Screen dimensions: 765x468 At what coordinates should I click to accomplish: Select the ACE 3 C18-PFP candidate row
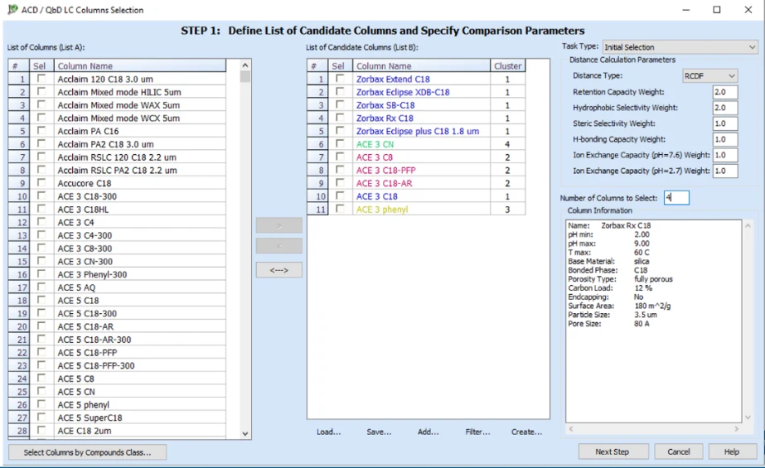click(416, 170)
